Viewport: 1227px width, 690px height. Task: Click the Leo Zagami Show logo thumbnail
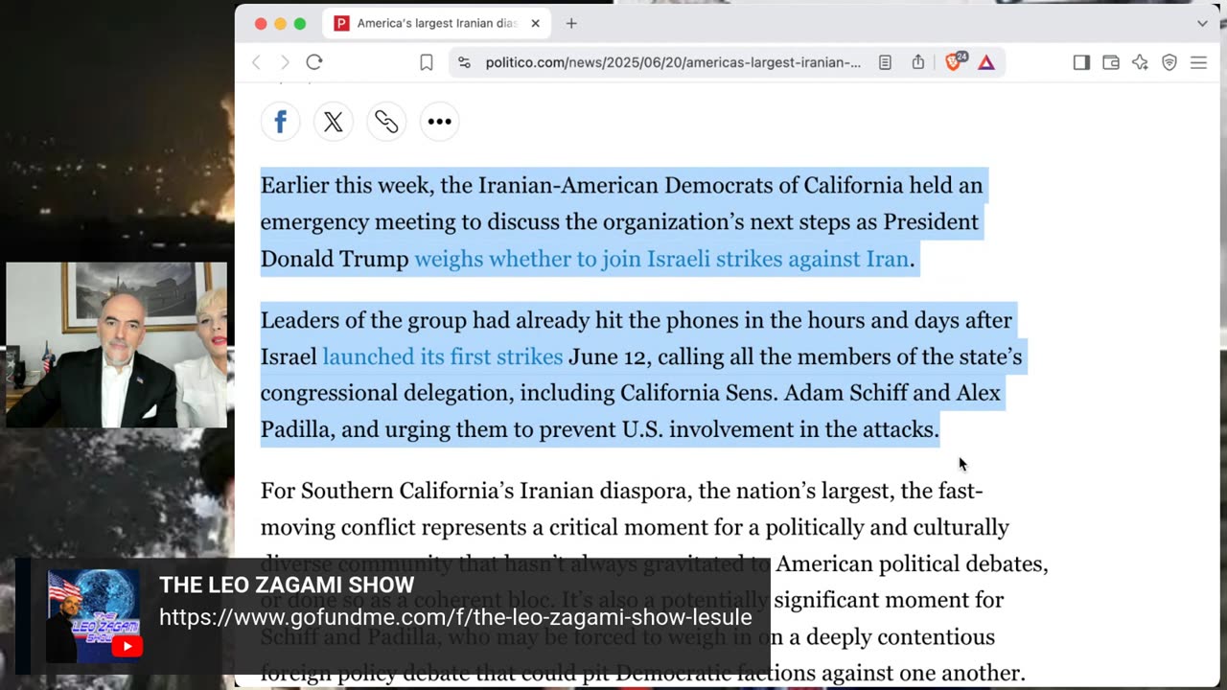[x=94, y=614]
